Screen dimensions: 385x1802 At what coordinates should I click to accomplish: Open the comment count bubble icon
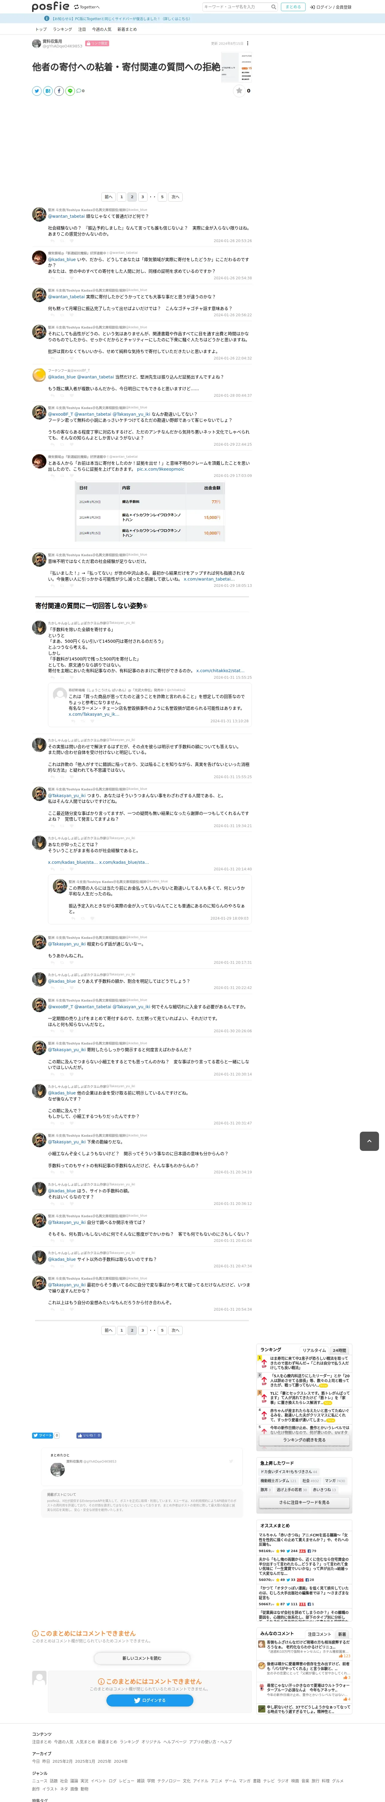pyautogui.click(x=80, y=91)
